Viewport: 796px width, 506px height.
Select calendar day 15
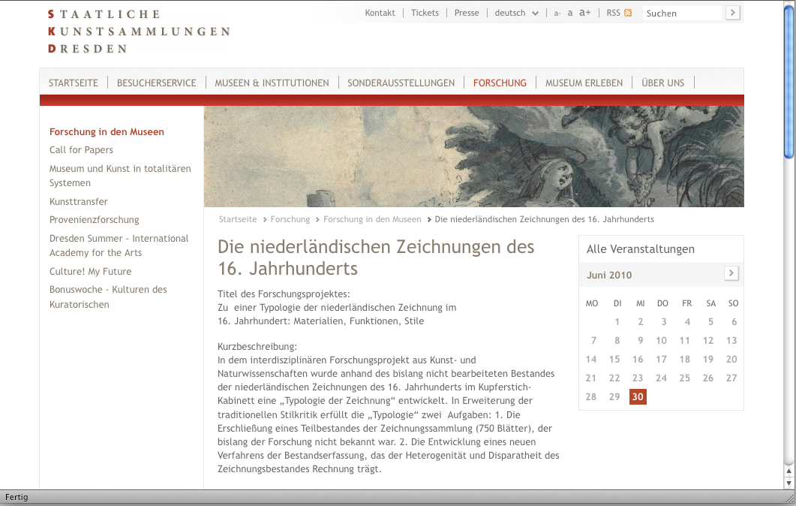tap(614, 359)
